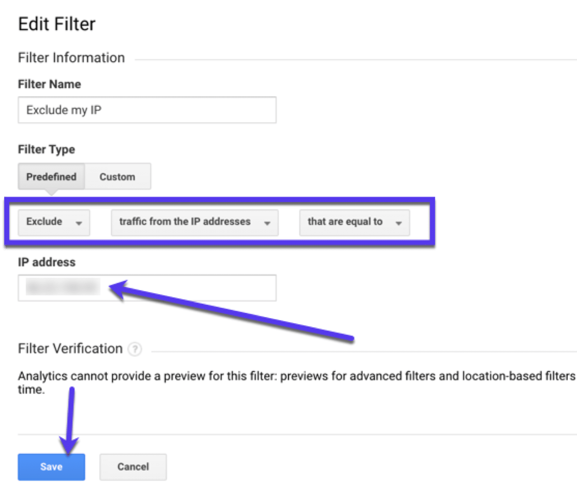The height and width of the screenshot is (486, 577).
Task: Click the question mark next to Filter Verification
Action: (x=134, y=349)
